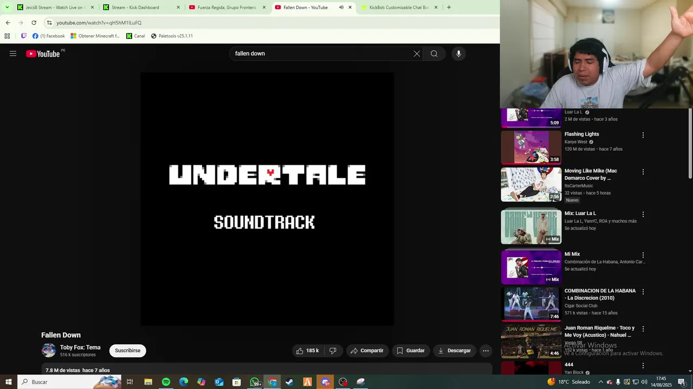The width and height of the screenshot is (693, 389).
Task: Start voice search with the microphone icon
Action: [459, 53]
